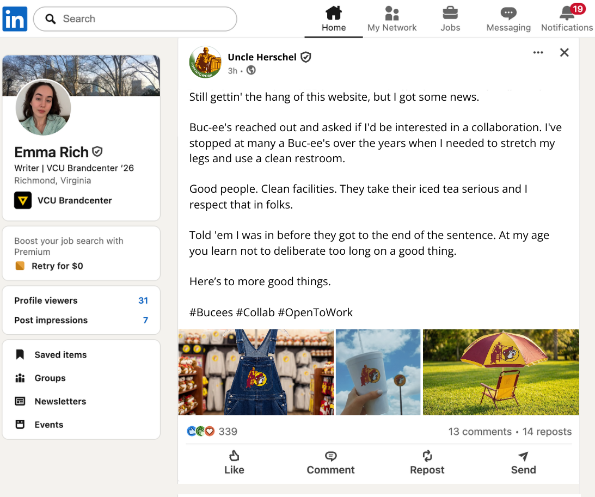Send the post to someone

tap(523, 463)
